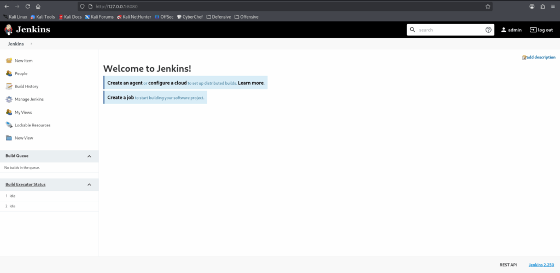Image resolution: width=560 pixels, height=273 pixels.
Task: Click the add description link
Action: pos(540,57)
